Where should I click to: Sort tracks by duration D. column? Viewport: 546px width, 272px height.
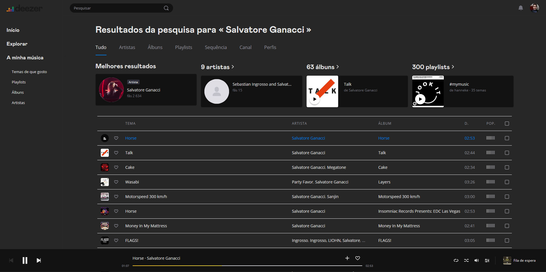pos(466,124)
